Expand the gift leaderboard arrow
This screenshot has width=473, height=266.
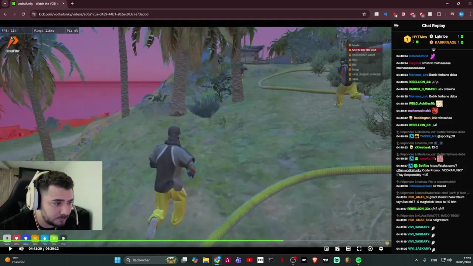[433, 50]
